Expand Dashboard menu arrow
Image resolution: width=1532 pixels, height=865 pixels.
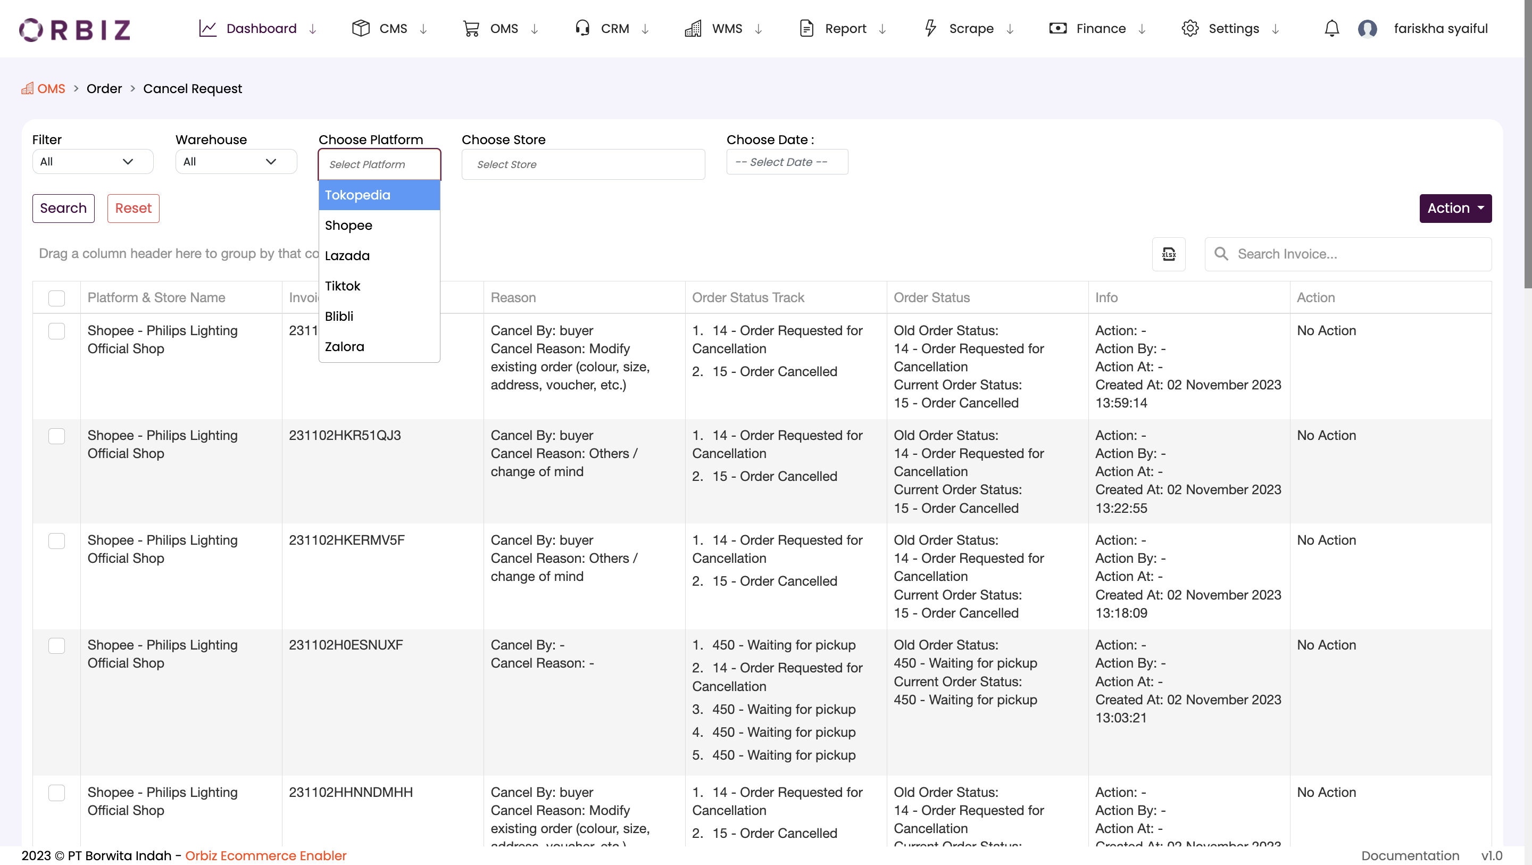click(313, 29)
